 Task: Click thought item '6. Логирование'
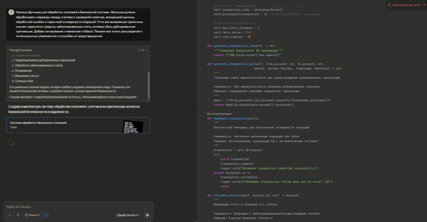pyautogui.click(x=22, y=71)
